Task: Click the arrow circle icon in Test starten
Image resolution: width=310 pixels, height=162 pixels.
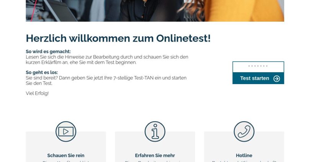Action: pos(277,79)
